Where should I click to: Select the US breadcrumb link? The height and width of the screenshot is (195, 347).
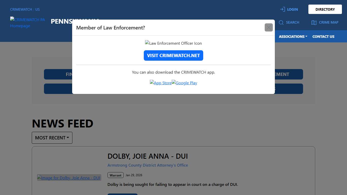pyautogui.click(x=38, y=9)
